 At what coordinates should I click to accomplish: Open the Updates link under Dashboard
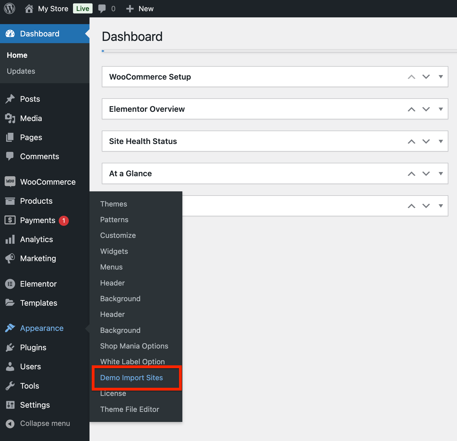tap(21, 71)
